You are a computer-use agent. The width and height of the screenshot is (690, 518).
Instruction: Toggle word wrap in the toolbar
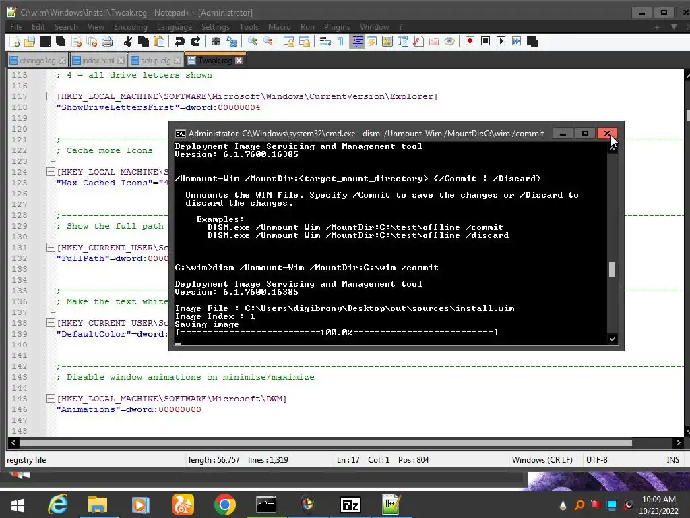[325, 41]
